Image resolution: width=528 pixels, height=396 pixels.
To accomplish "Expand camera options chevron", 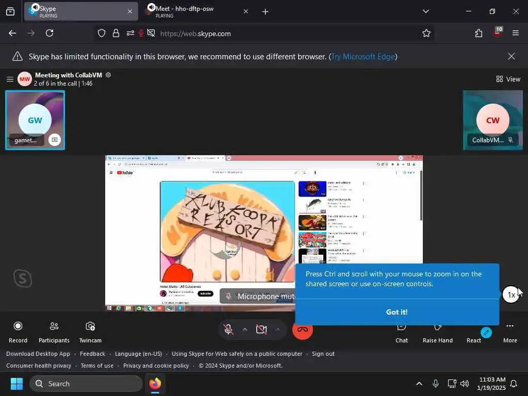I will pos(278,329).
